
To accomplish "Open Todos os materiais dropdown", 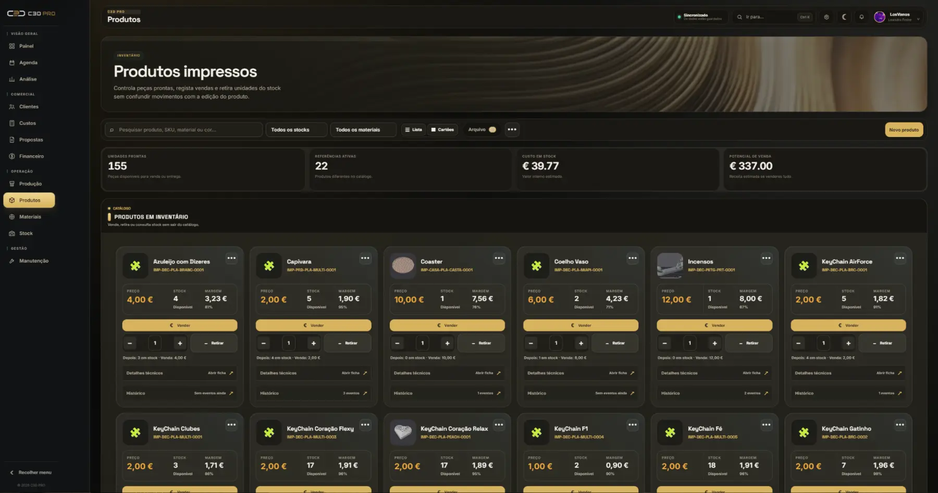I will 363,130.
